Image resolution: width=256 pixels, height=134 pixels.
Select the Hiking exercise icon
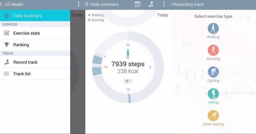pos(213,94)
